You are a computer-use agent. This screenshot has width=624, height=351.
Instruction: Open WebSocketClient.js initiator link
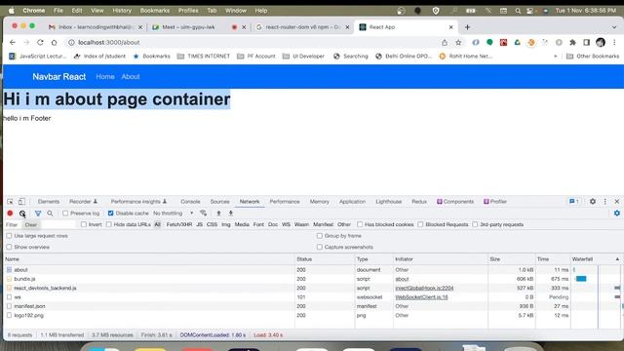[421, 297]
